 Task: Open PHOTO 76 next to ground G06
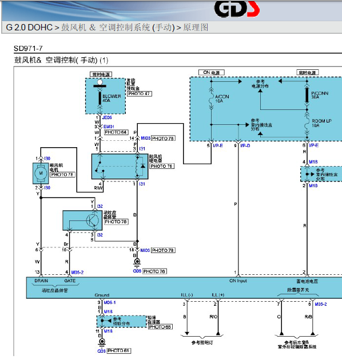[x=154, y=271]
